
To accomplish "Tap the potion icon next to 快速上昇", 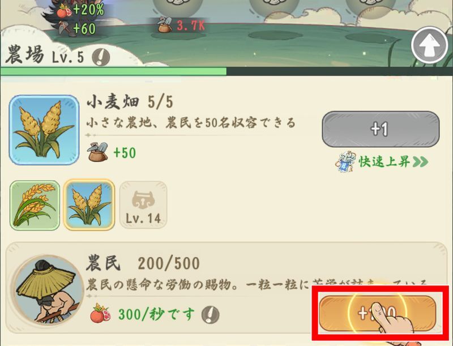I will 346,161.
